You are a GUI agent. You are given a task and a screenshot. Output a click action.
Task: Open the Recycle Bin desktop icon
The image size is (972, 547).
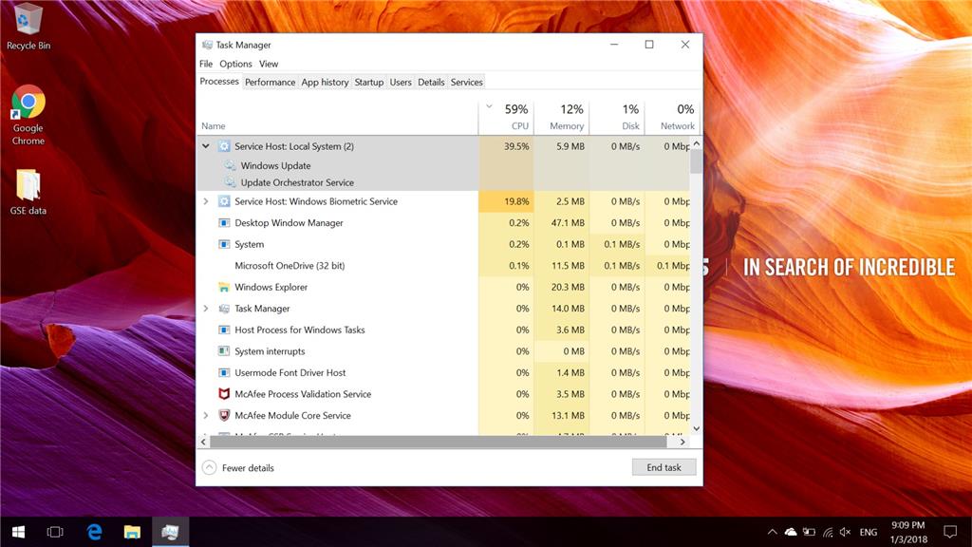point(28,28)
